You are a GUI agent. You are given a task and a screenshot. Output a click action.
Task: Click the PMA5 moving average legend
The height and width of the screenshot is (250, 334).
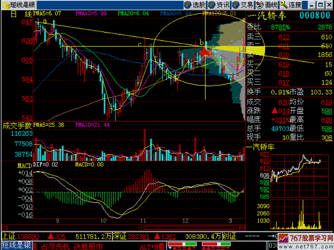(47, 13)
